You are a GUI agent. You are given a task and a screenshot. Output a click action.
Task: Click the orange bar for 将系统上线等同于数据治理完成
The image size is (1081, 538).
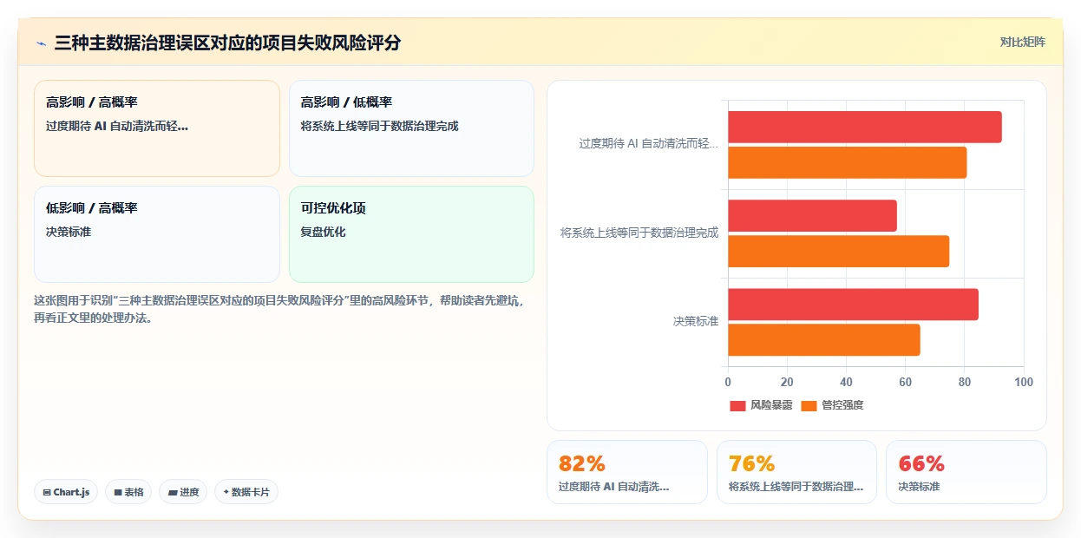tap(839, 251)
